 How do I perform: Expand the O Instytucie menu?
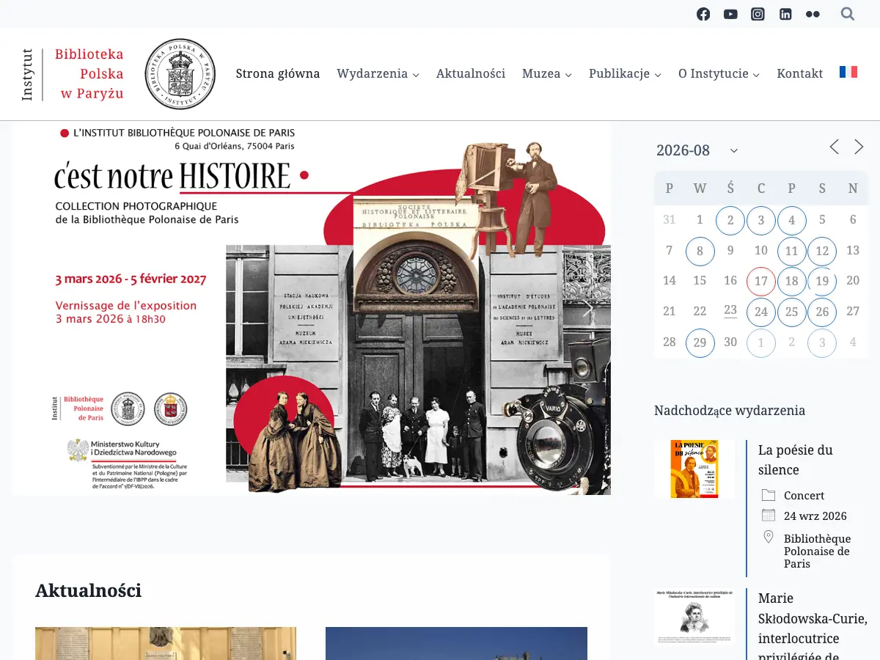(719, 73)
